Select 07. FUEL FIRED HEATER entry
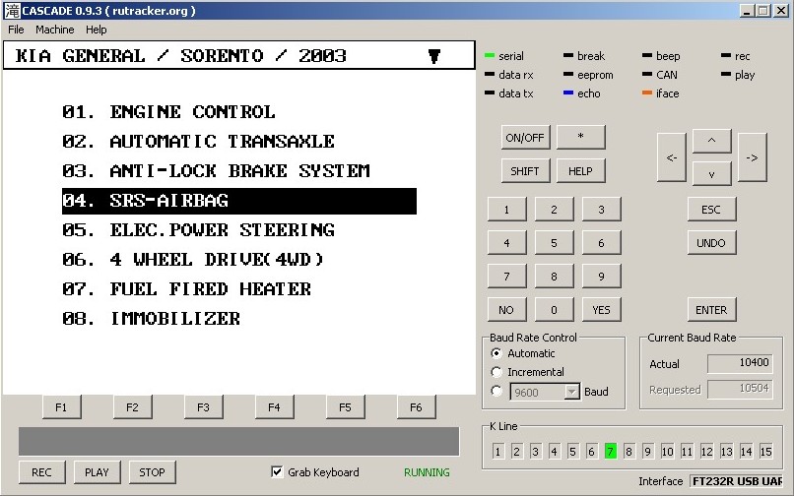 click(x=186, y=289)
